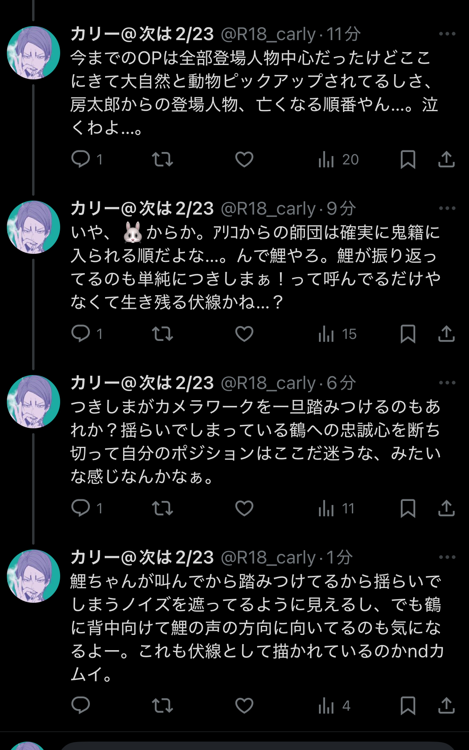The width and height of the screenshot is (469, 750).
Task: Share the 11分 tweet
Action: pos(446,159)
